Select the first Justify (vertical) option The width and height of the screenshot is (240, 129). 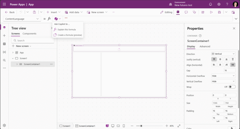point(214,59)
